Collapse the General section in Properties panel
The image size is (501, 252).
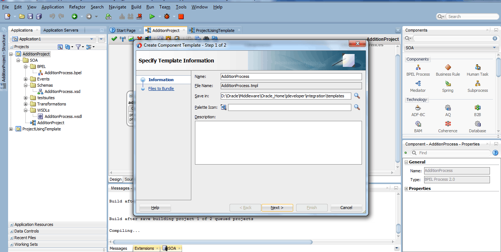[406, 162]
